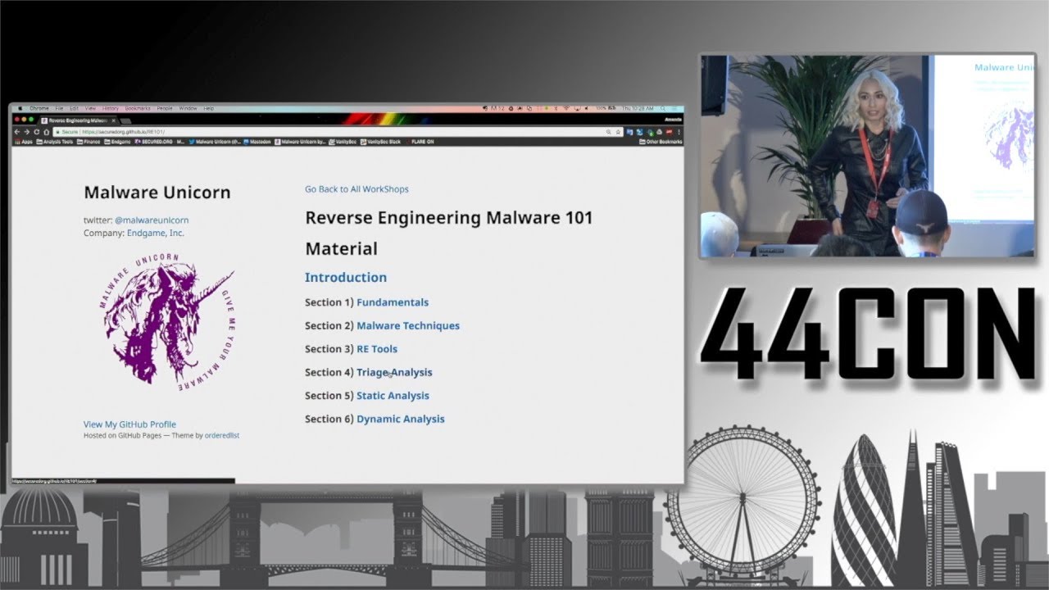
Task: Click the Bluetooth menu bar icon
Action: (x=556, y=108)
